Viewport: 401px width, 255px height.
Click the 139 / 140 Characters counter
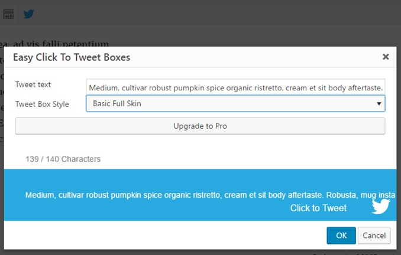[63, 159]
